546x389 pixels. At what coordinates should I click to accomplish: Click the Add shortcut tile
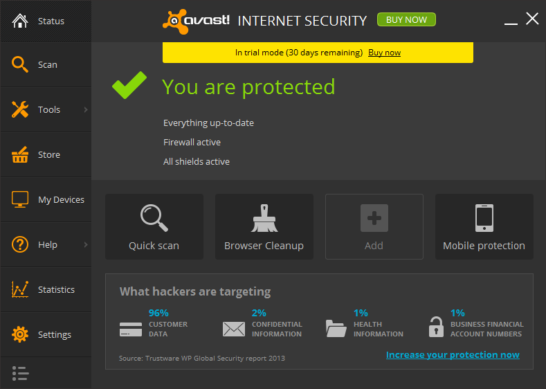coord(374,226)
